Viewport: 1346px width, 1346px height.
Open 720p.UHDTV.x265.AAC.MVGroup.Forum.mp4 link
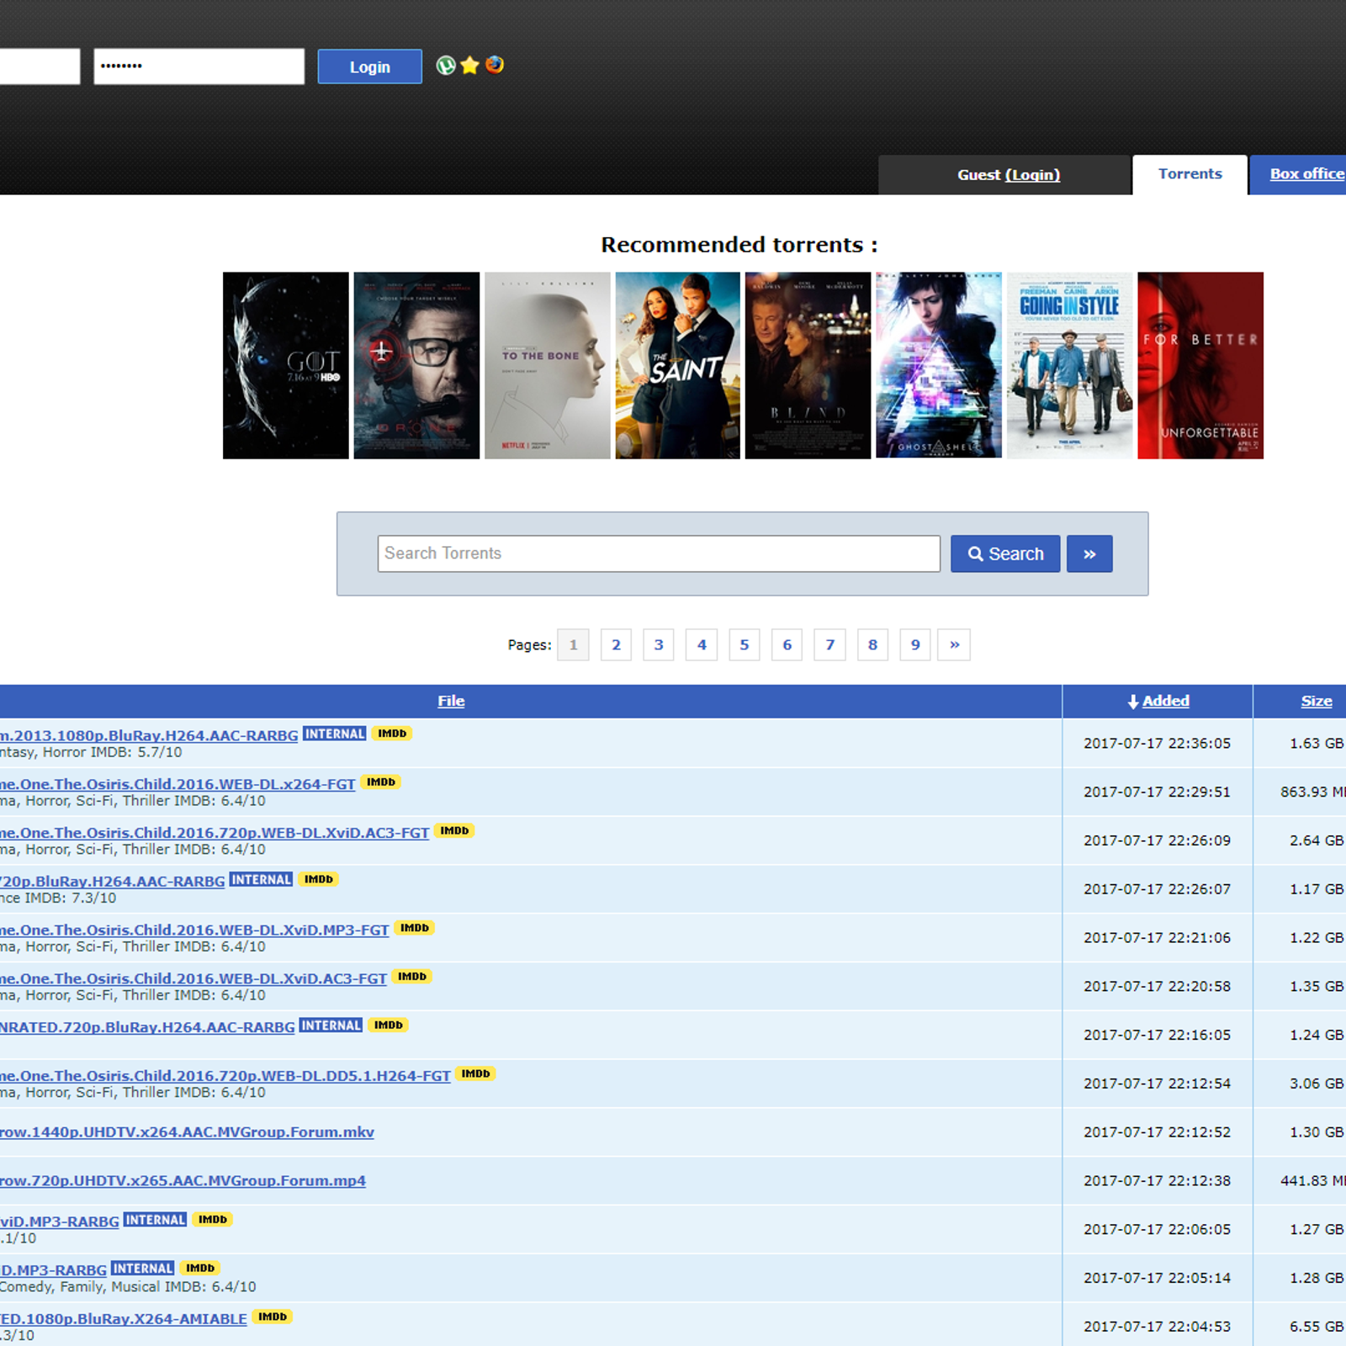pos(183,1181)
